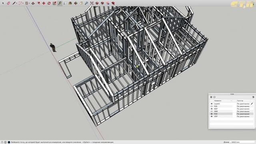Image resolution: width=256 pixels, height=144 pixels.
Task: Click the Send to LayOut icon
Action: pos(108,3)
